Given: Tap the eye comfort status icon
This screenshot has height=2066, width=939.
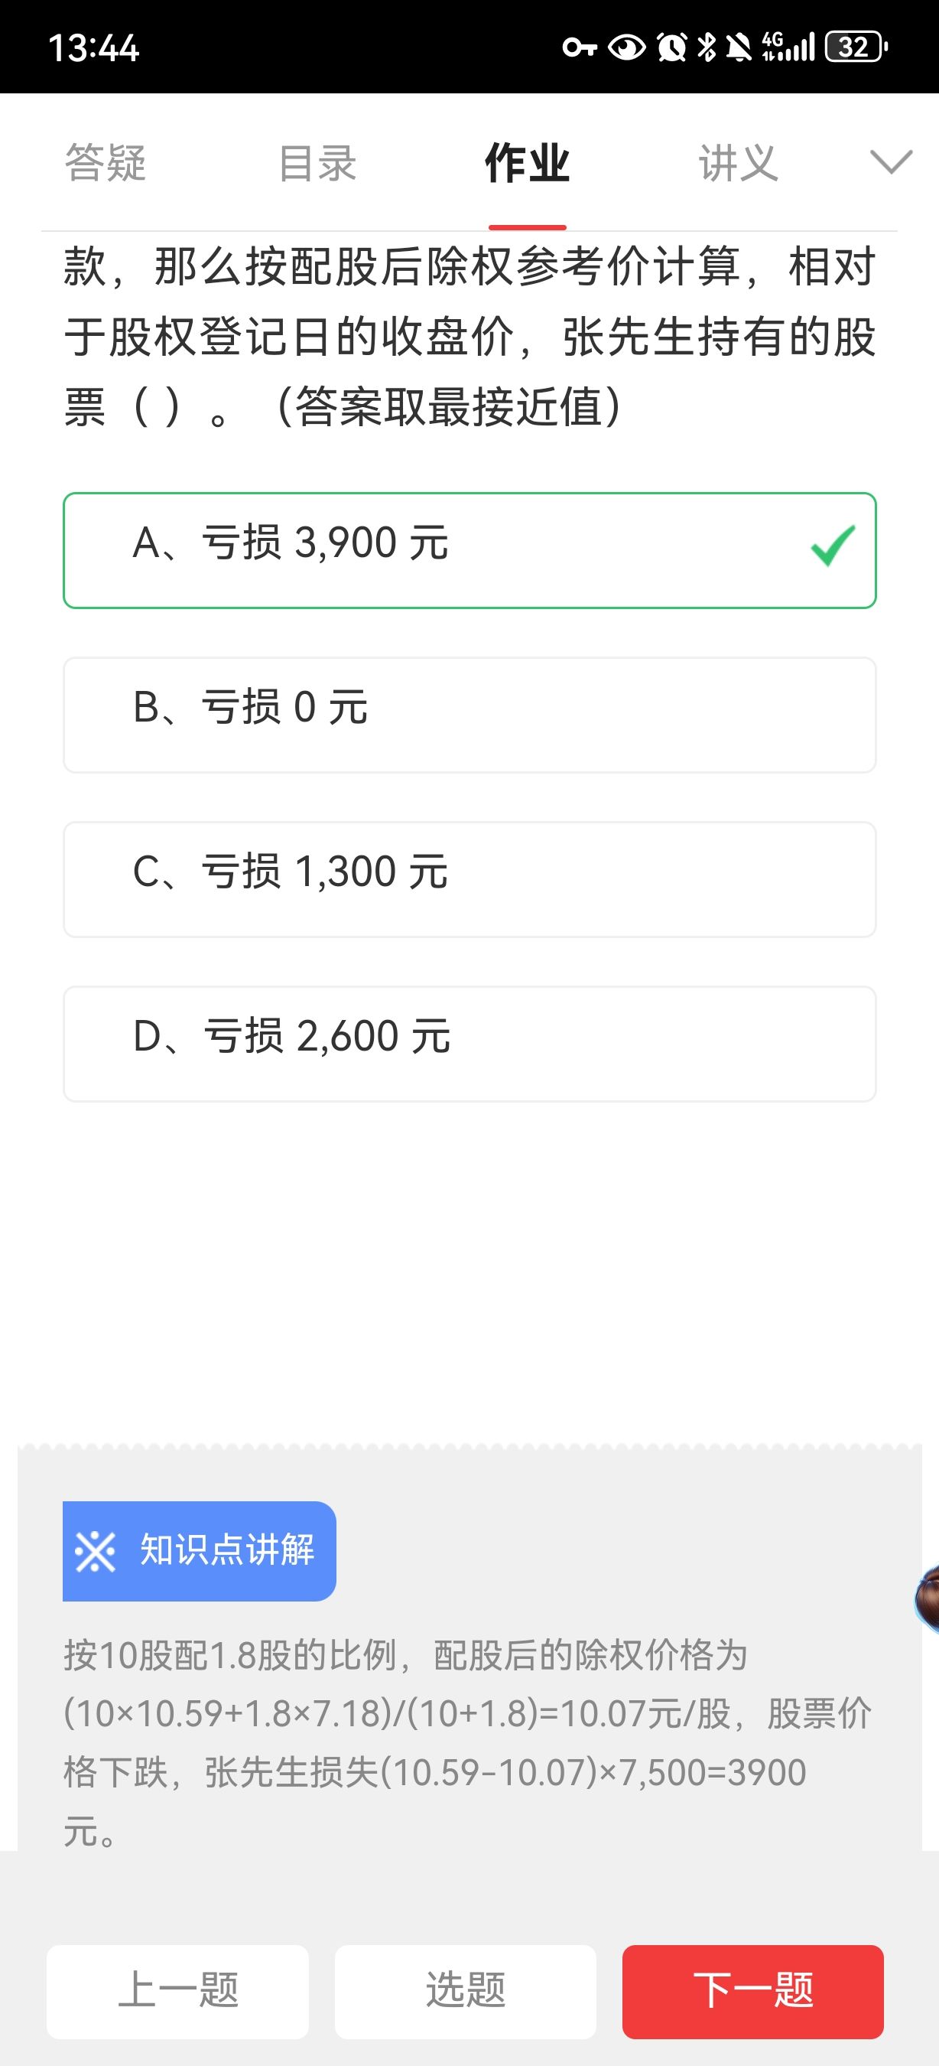Looking at the screenshot, I should 626,47.
